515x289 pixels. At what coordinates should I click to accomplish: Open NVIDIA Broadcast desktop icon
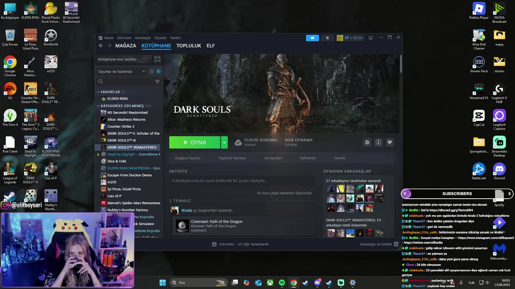499,13
